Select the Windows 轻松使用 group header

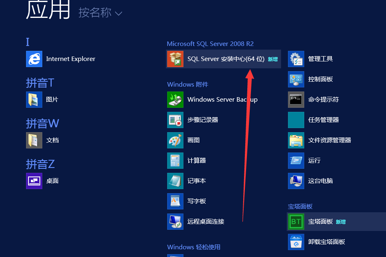coord(194,247)
